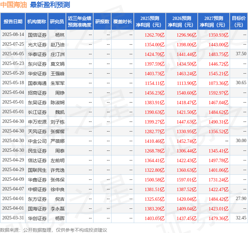
Task: Click the 研究员 column header
Action: (x=57, y=22)
